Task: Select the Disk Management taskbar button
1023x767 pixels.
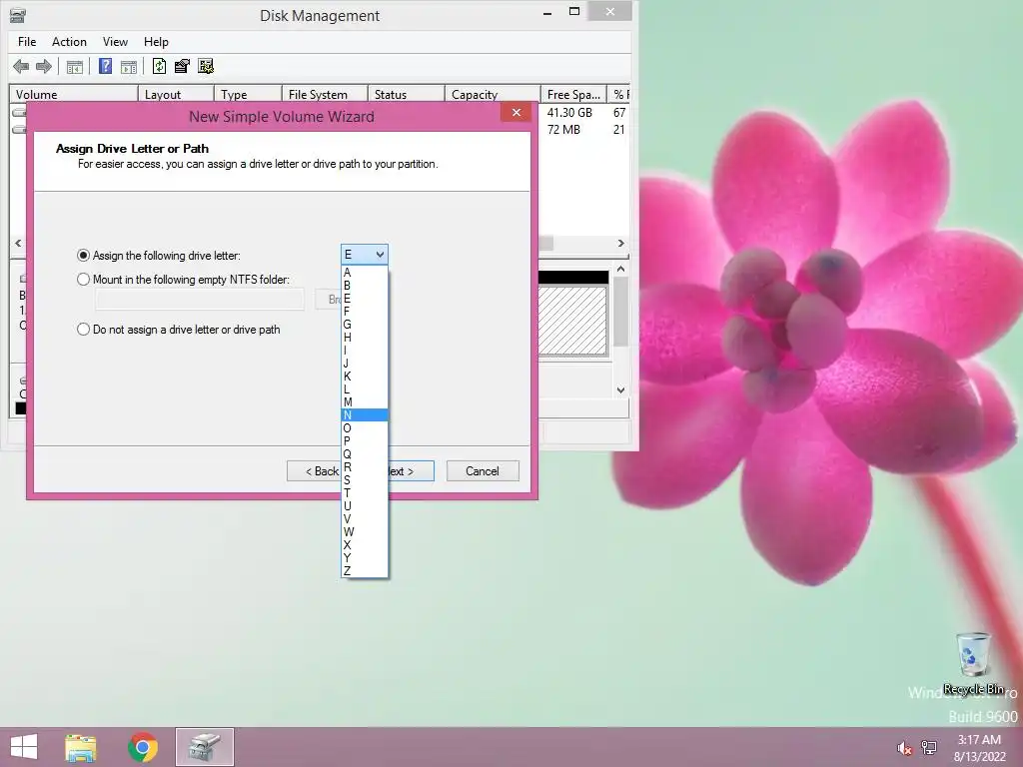Action: point(204,747)
